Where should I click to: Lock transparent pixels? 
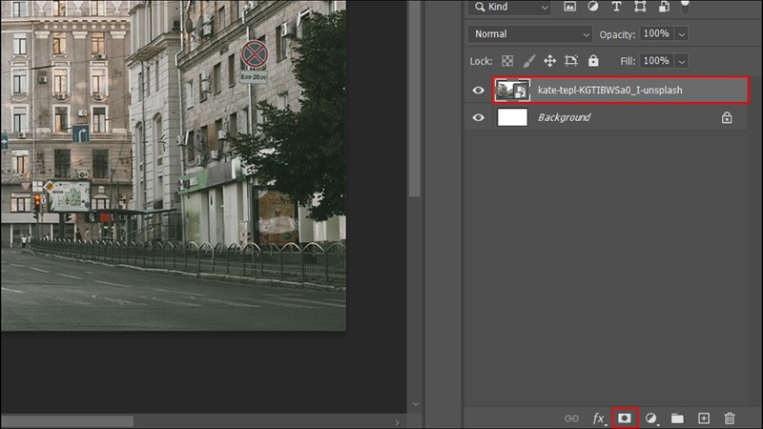point(507,61)
